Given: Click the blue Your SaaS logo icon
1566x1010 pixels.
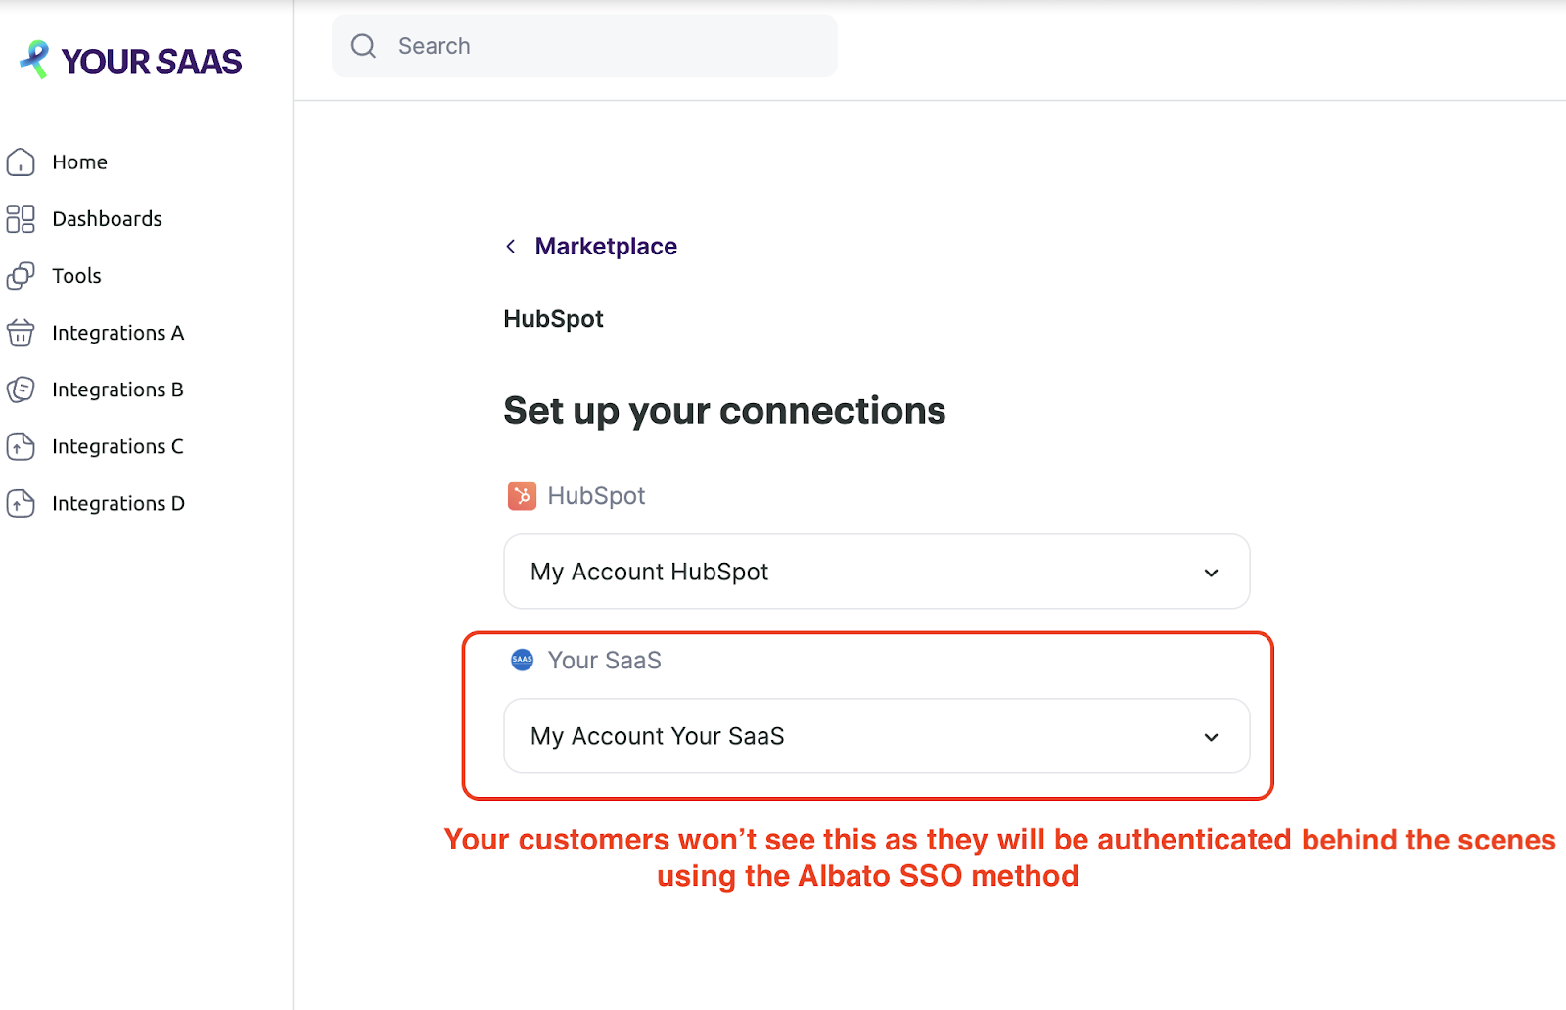Looking at the screenshot, I should click(x=522, y=660).
